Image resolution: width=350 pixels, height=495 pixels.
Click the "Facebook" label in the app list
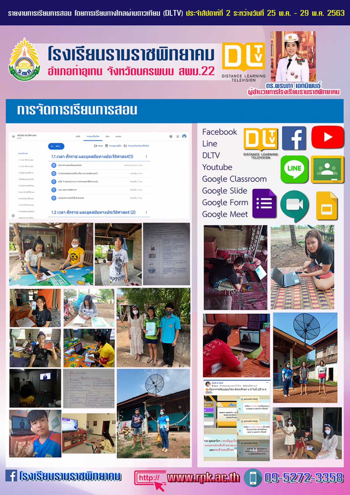(x=220, y=132)
